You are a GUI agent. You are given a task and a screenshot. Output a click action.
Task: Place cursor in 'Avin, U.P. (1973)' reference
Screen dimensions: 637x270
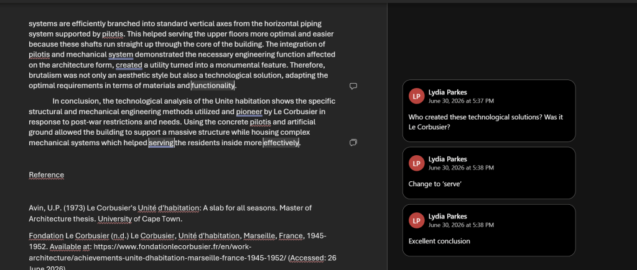(170, 214)
